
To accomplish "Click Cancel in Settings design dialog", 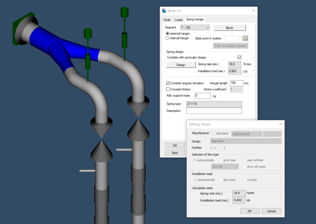I will point(271,211).
